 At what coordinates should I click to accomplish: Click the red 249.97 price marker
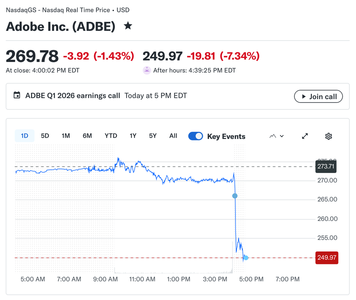pyautogui.click(x=327, y=257)
